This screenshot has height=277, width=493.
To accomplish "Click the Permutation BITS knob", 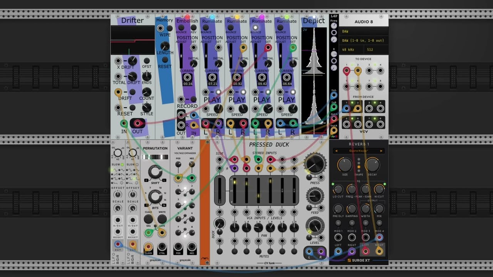I will coord(155,197).
